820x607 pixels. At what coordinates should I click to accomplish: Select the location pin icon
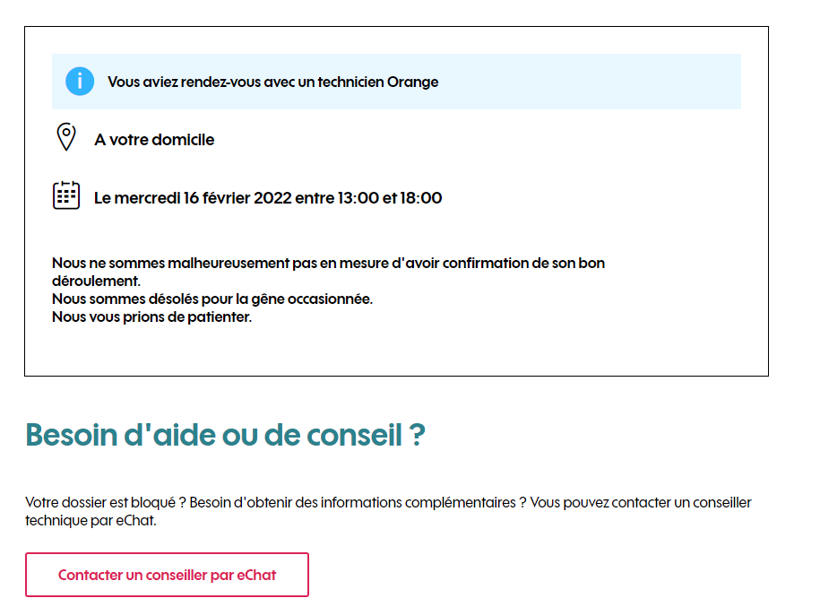(66, 137)
